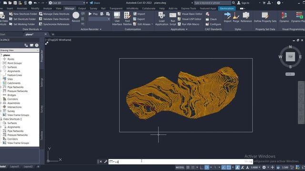The image size is (305, 171).
Task: Click Run VBA Macro
Action: [x=189, y=24]
